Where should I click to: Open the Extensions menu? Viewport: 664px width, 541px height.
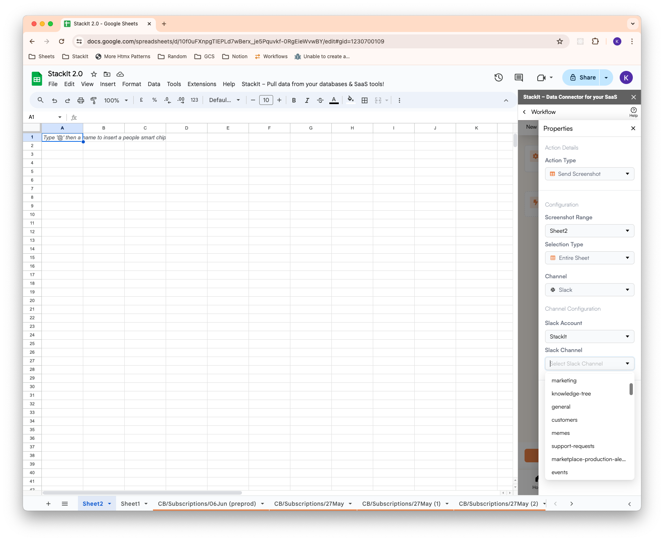(202, 84)
